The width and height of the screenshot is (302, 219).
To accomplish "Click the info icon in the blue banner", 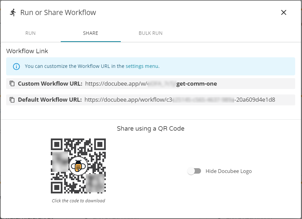I will (16, 67).
